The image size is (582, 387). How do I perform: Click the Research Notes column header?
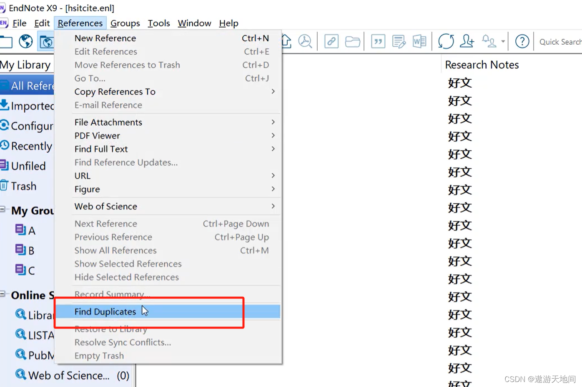(482, 65)
